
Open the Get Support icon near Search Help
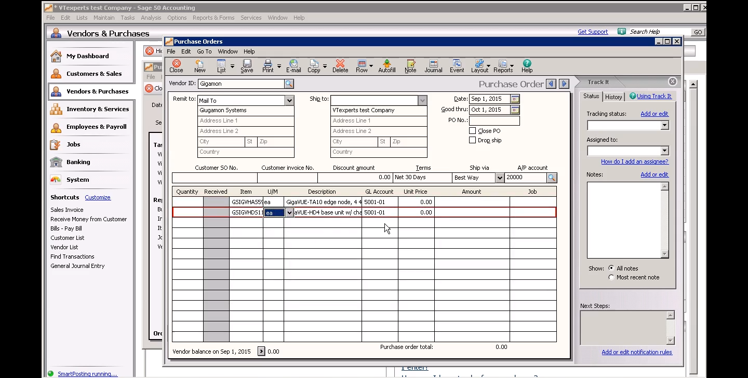pos(622,32)
